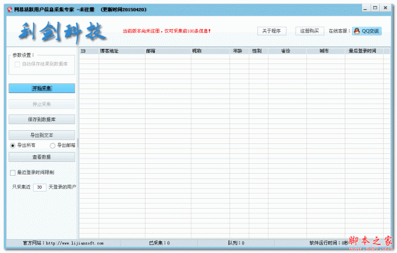Image resolution: width=397 pixels, height=253 pixels.
Task: Click the 年龄 column header
Action: coord(240,51)
